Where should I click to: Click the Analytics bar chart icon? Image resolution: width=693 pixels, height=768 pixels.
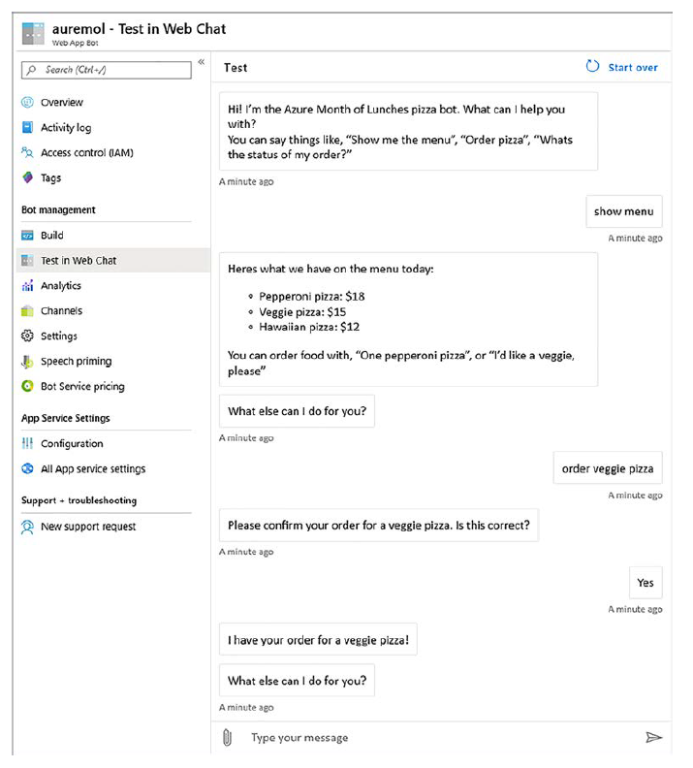click(x=27, y=286)
